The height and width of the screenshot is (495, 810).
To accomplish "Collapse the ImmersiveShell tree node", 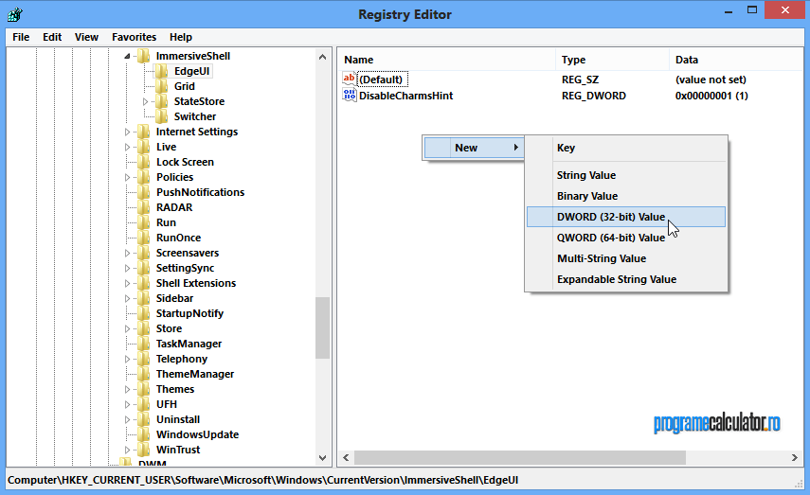I will 127,56.
